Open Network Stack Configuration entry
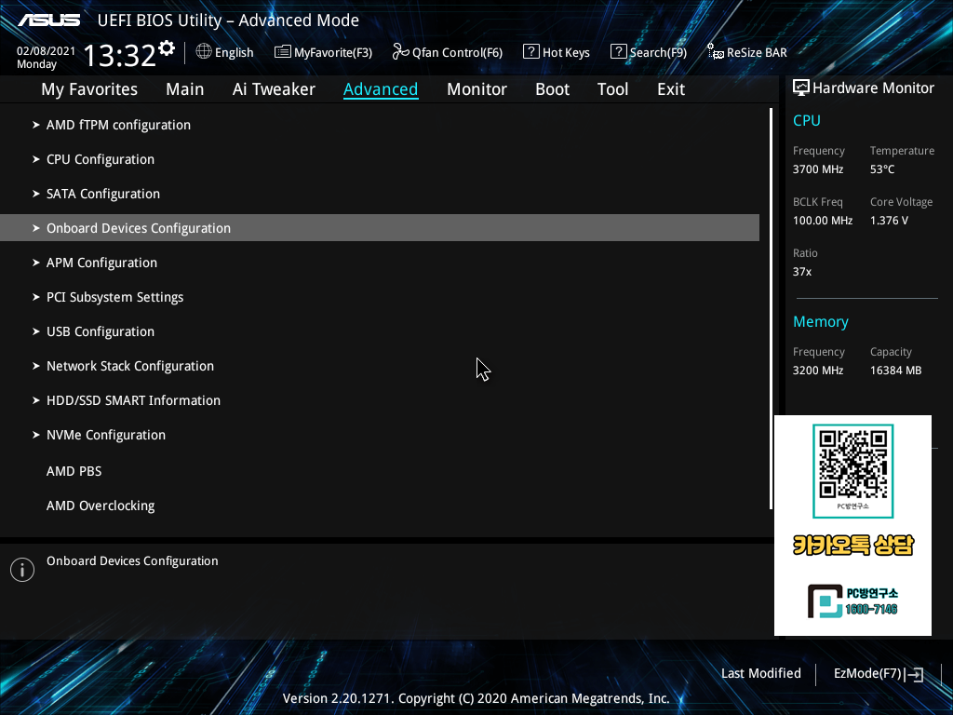The width and height of the screenshot is (953, 715). pos(130,366)
